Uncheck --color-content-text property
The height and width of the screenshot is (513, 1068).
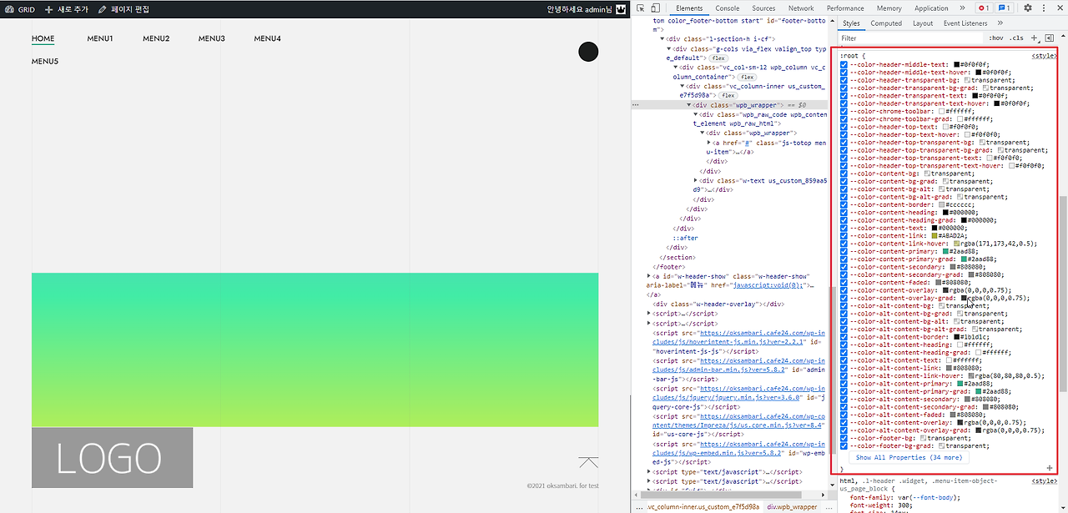(x=844, y=228)
